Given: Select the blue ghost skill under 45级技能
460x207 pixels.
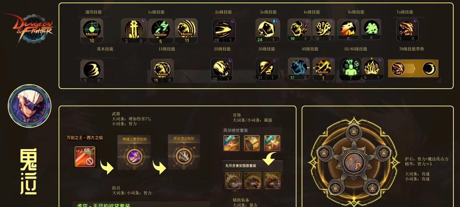Looking at the screenshot, I should click(x=299, y=69).
